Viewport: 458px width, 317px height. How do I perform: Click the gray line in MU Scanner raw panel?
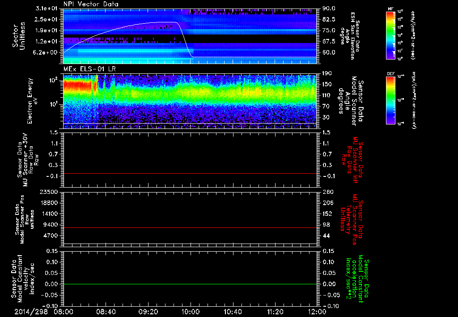tap(190, 173)
